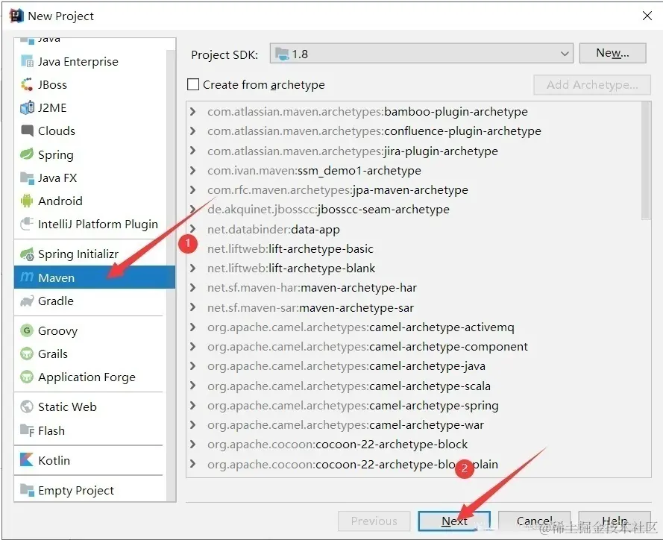Click the Android robot icon
This screenshot has height=540, width=663.
pos(27,201)
